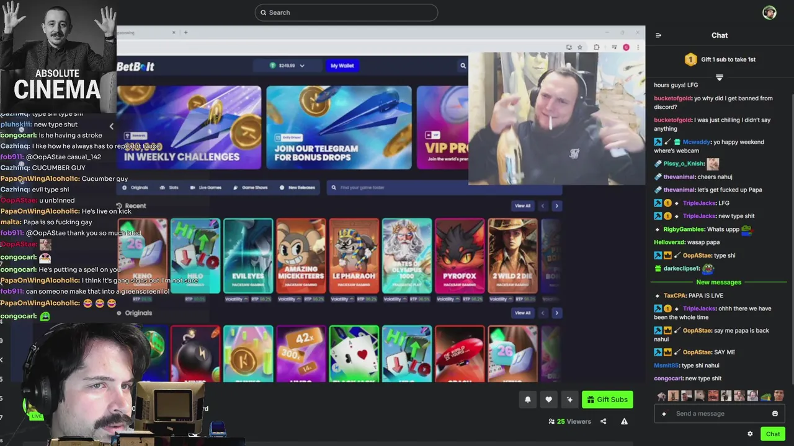Bookmark page with browser star icon
Viewport: 794px width, 446px height.
(580, 47)
